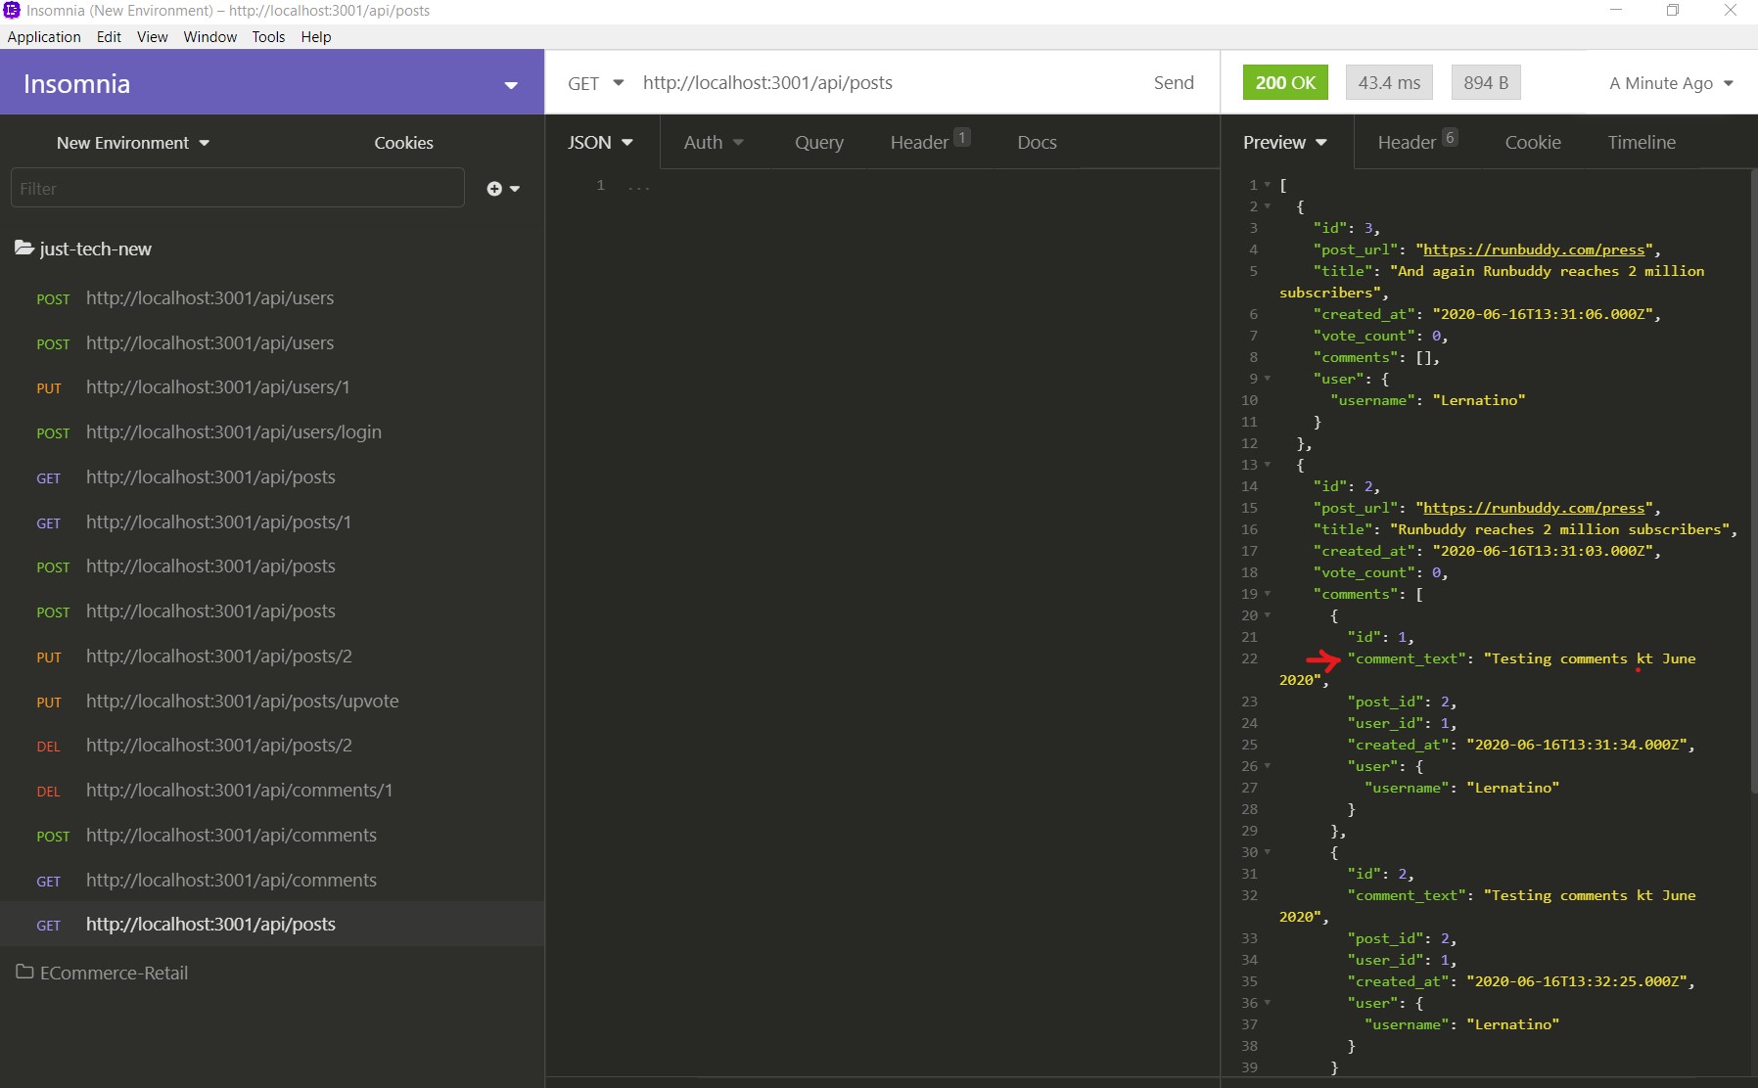Collapse the comment object at line 20
The image size is (1758, 1088).
coord(1268,615)
